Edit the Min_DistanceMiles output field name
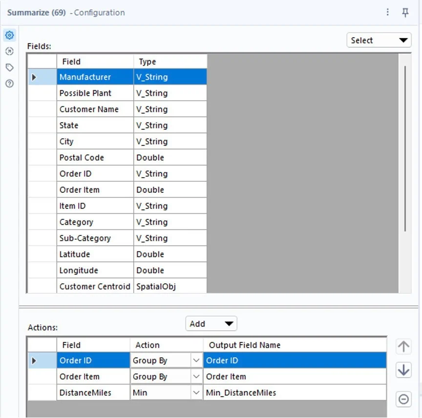The image size is (422, 418). point(293,393)
